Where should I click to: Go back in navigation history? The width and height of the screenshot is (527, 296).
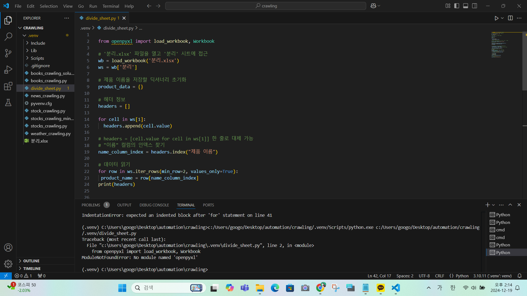(149, 6)
